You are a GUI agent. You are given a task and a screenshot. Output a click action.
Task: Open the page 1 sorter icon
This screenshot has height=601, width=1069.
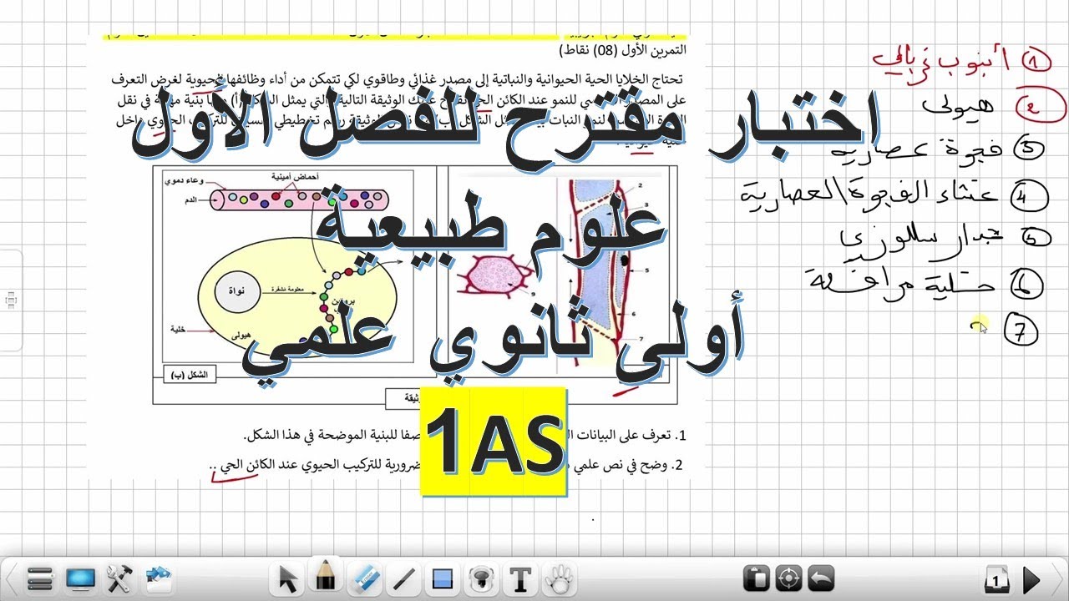tap(996, 578)
